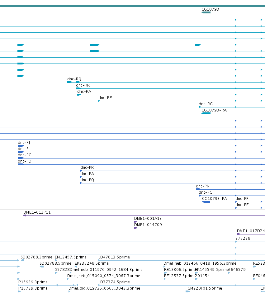
Task: Select the SD02788.5prime EST label
Action: pyautogui.click(x=55, y=263)
